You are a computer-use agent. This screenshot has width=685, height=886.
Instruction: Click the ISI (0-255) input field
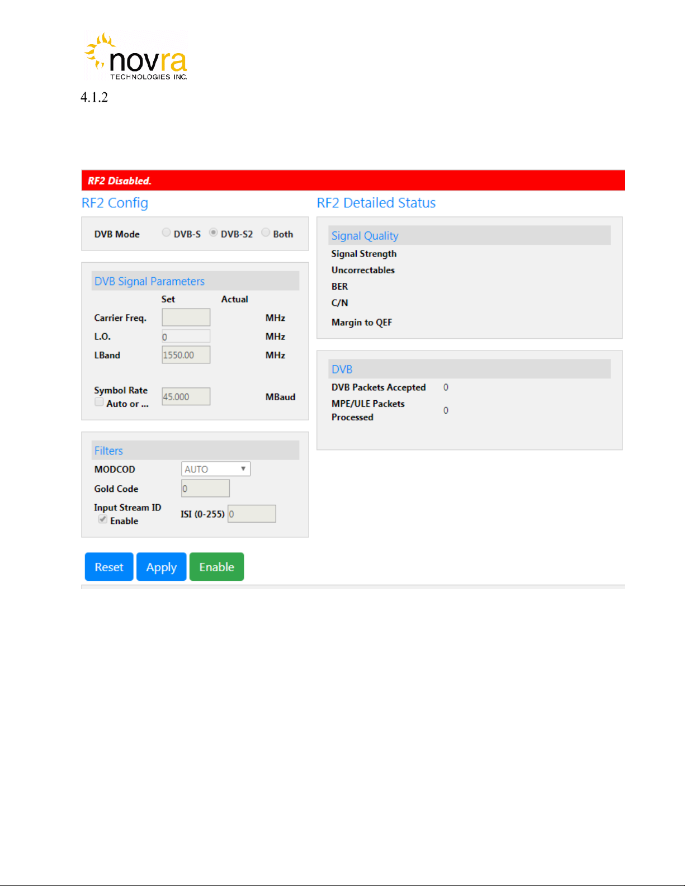tap(252, 514)
